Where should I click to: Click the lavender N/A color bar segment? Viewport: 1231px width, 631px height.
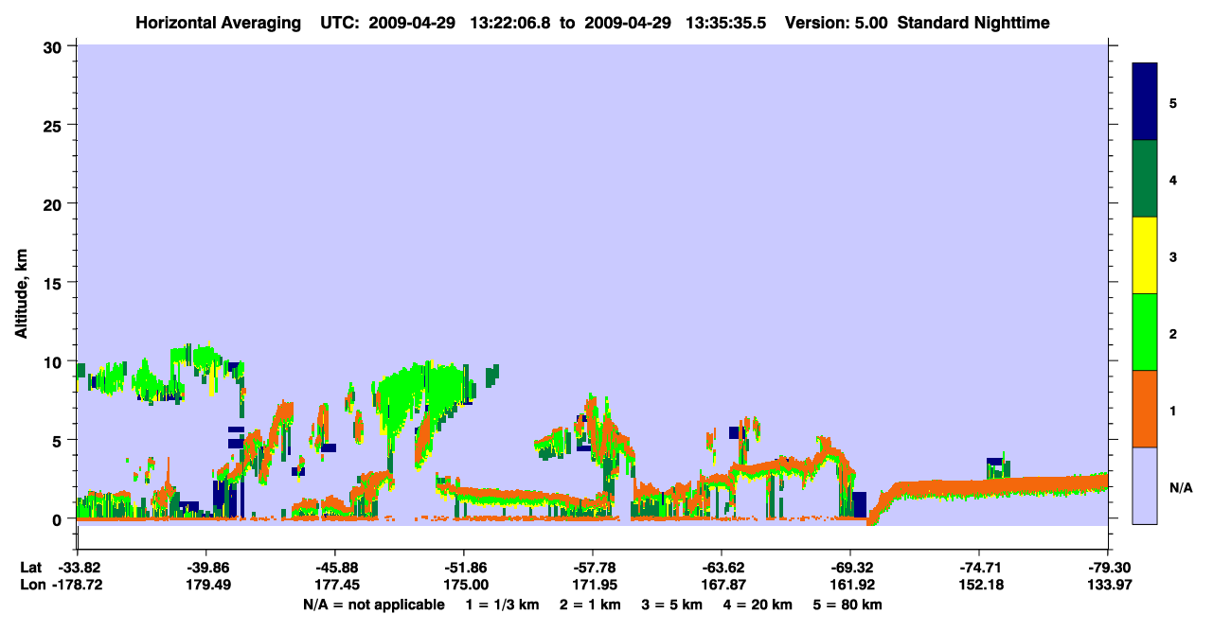click(1145, 485)
